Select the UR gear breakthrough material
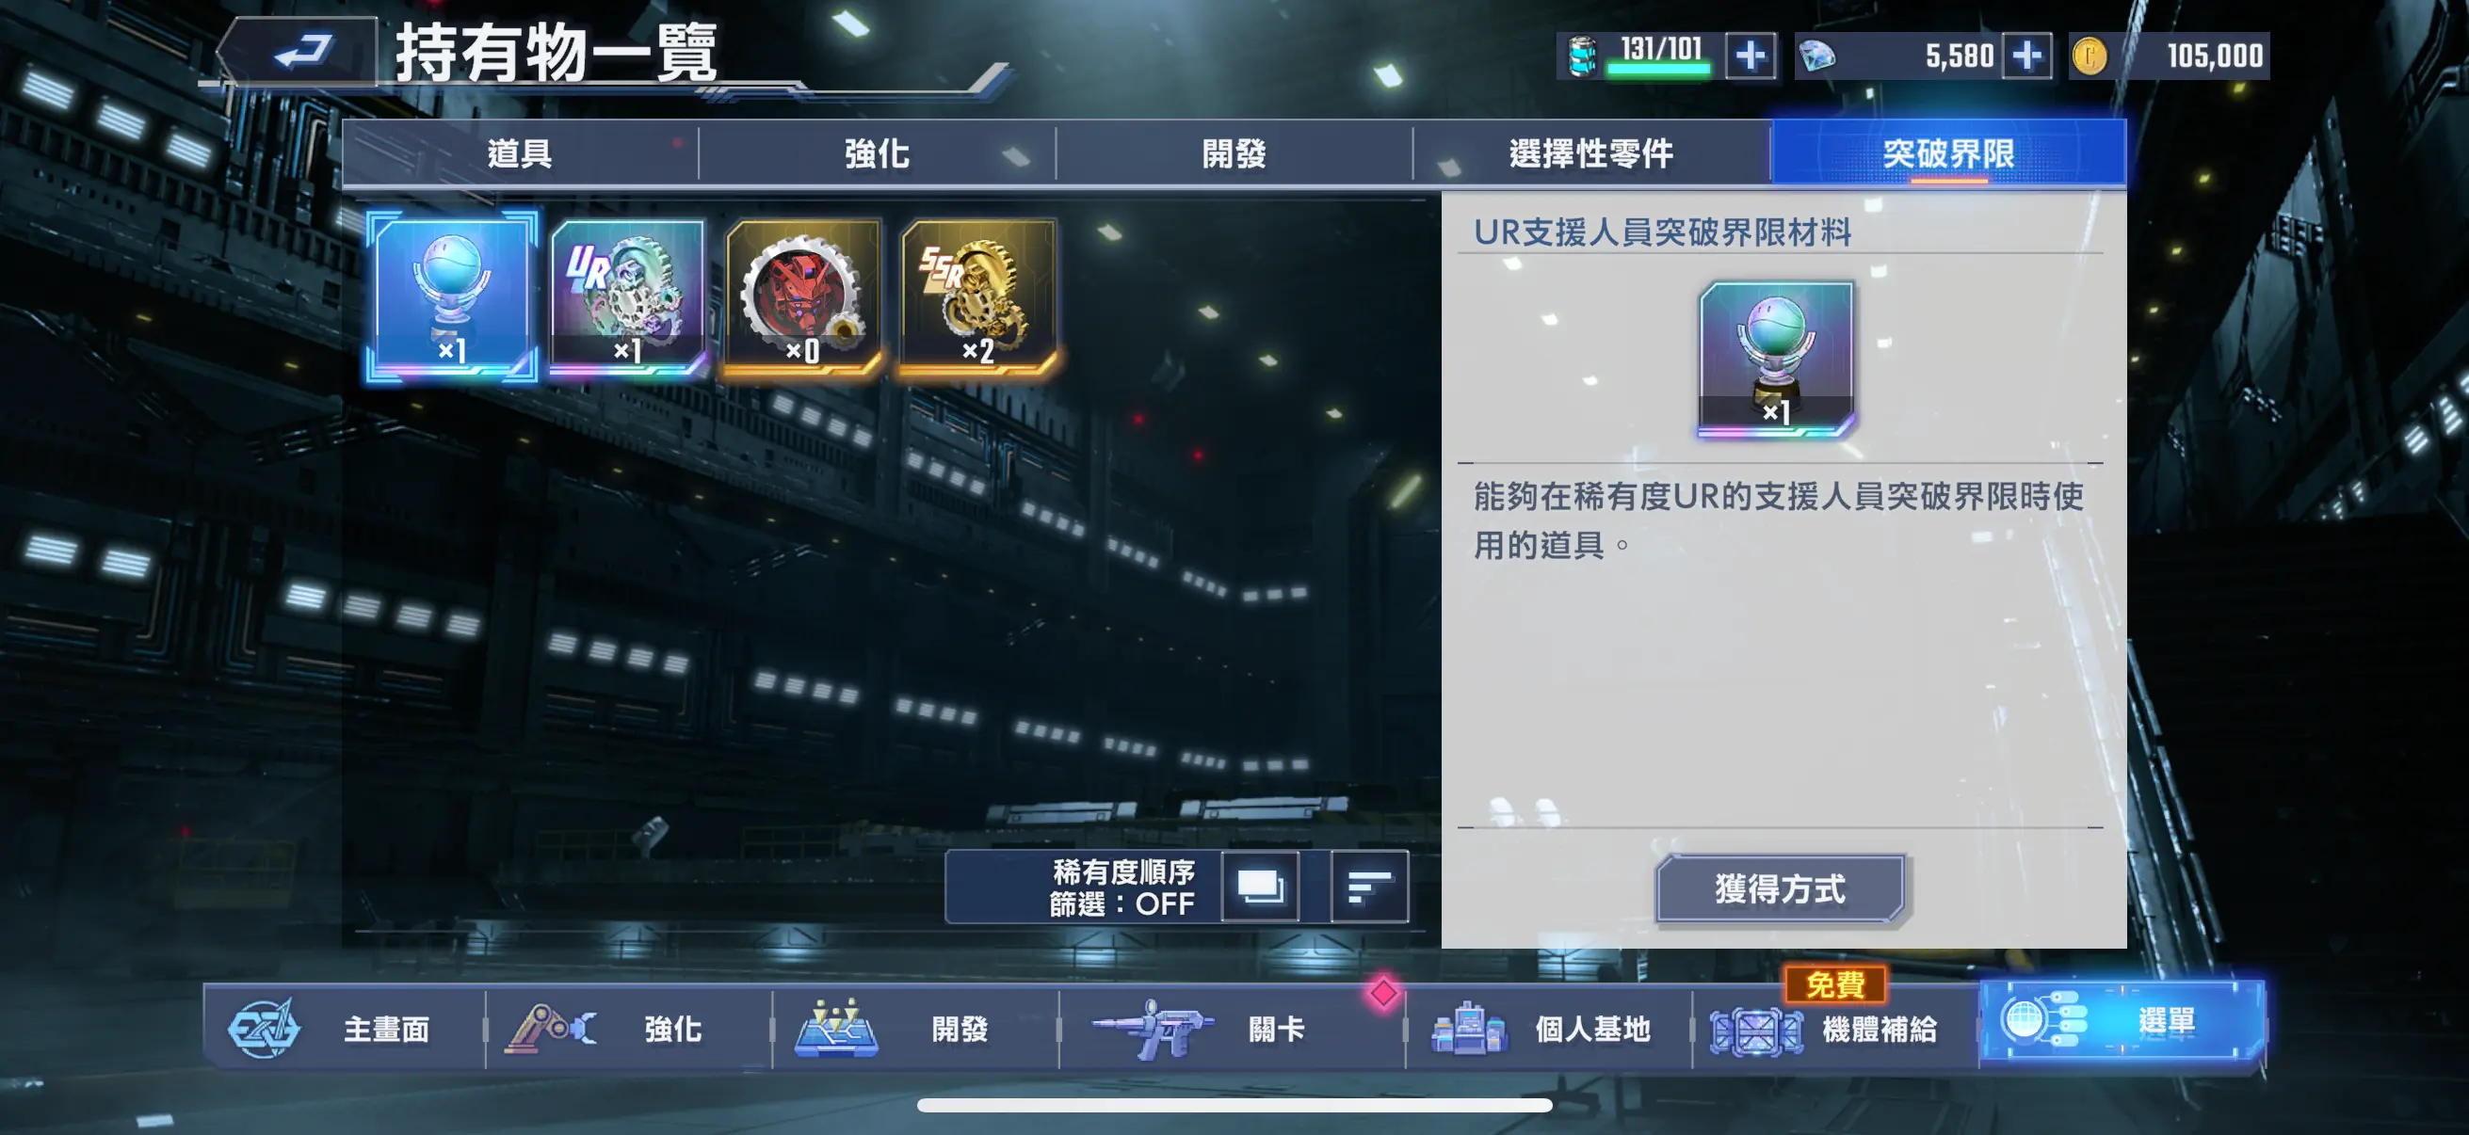Viewport: 2469px width, 1135px height. pyautogui.click(x=628, y=295)
